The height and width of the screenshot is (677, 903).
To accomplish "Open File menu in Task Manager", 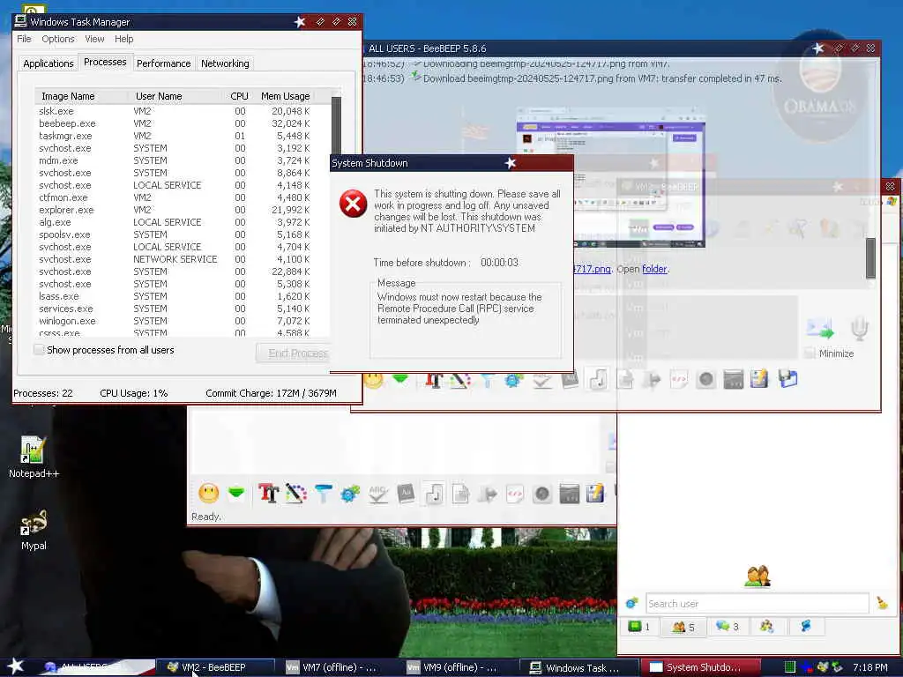I will (x=24, y=39).
